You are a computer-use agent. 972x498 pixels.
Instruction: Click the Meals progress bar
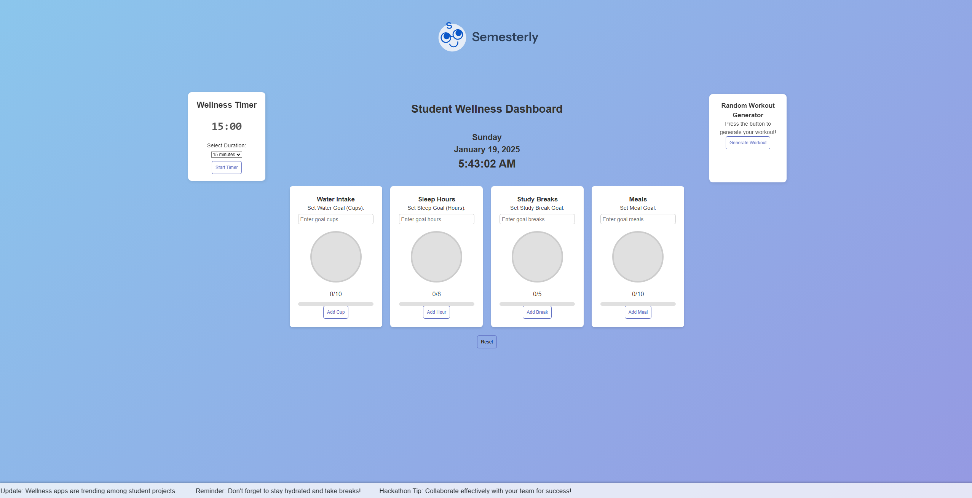click(x=638, y=304)
